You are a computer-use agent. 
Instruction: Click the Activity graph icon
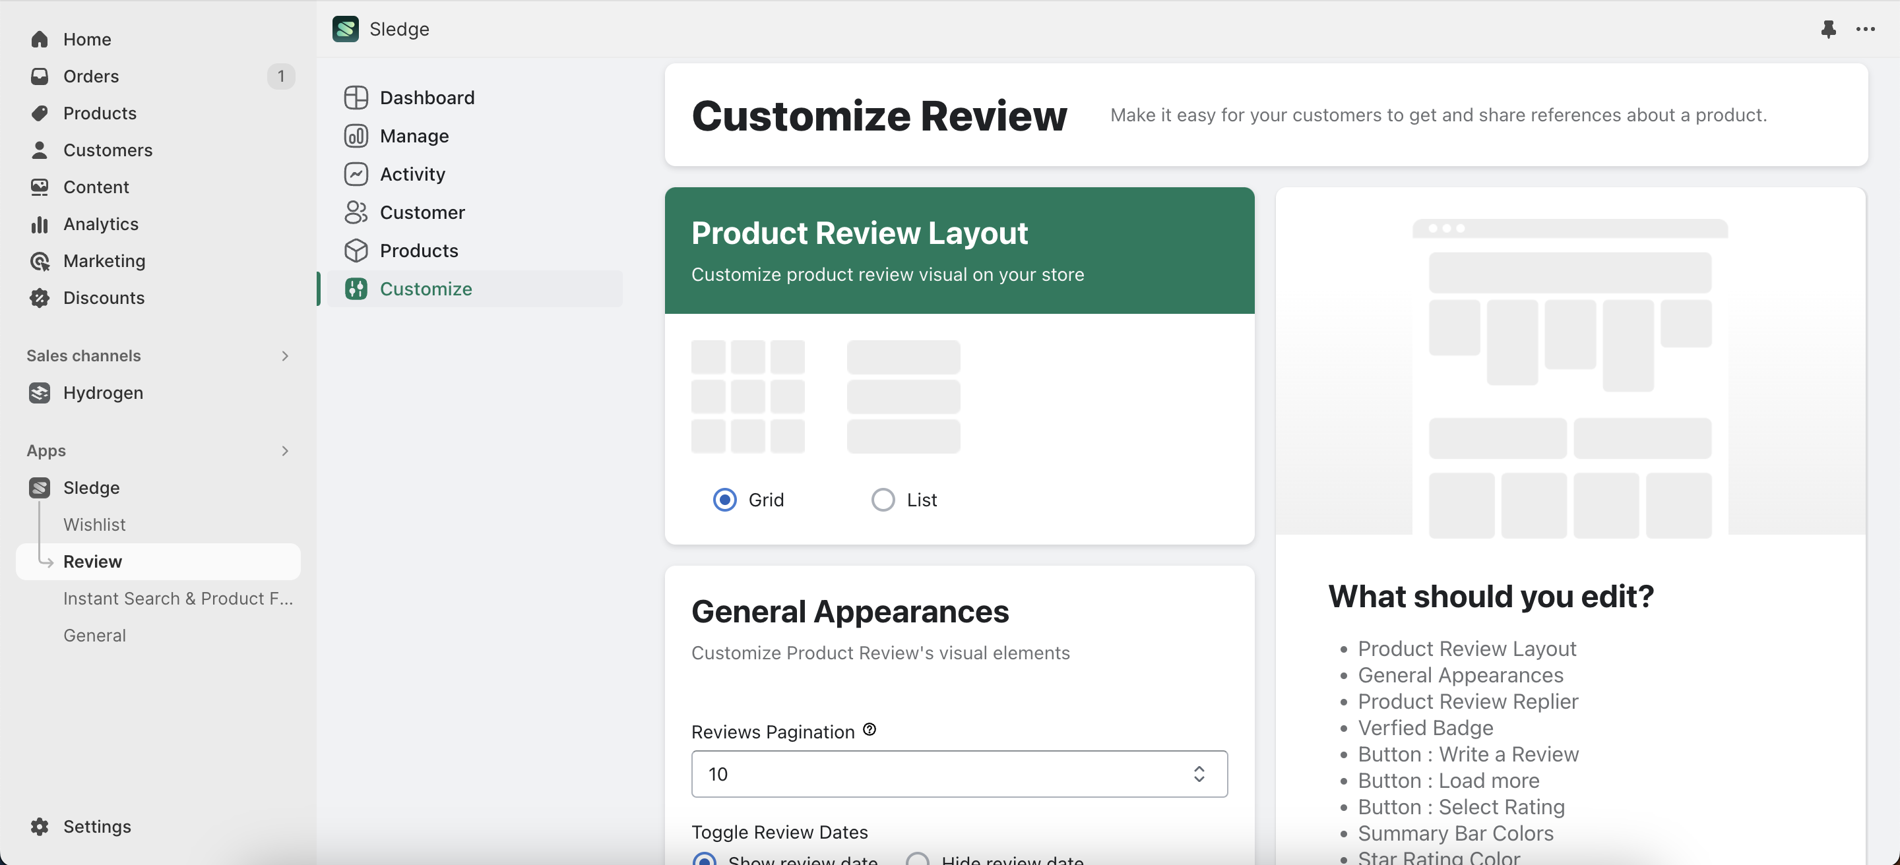(356, 174)
